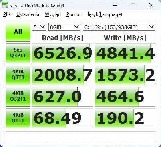
Task: Expand the 8GiB test size dropdown
Action: click(64, 27)
